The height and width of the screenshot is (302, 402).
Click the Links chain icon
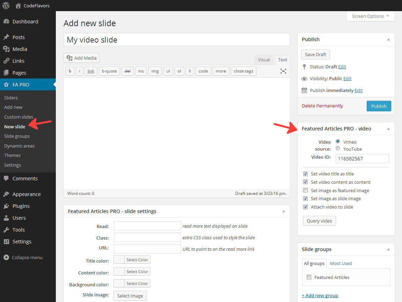click(6, 61)
